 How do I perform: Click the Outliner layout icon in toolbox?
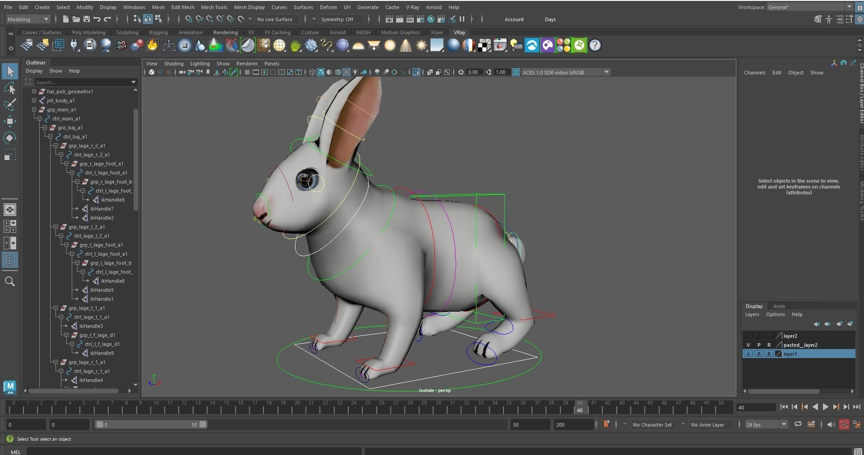click(x=10, y=260)
